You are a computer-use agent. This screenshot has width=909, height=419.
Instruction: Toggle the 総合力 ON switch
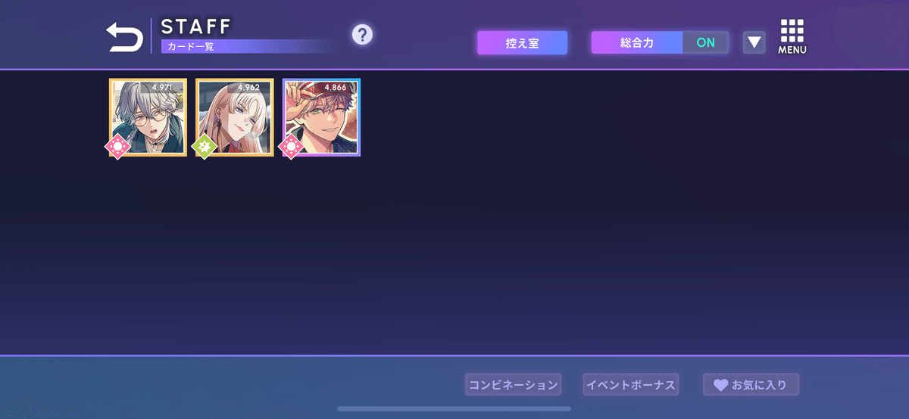706,42
